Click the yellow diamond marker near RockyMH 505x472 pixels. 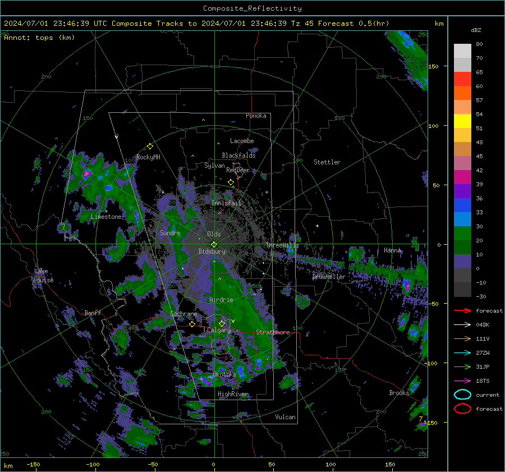coord(150,146)
